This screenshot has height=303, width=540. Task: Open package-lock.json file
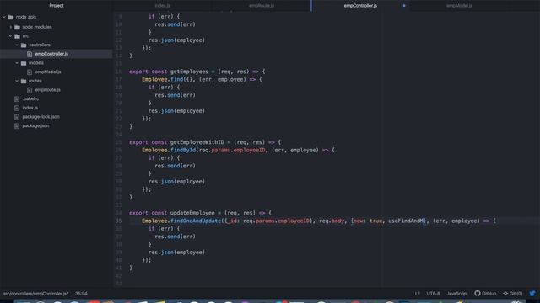click(40, 117)
